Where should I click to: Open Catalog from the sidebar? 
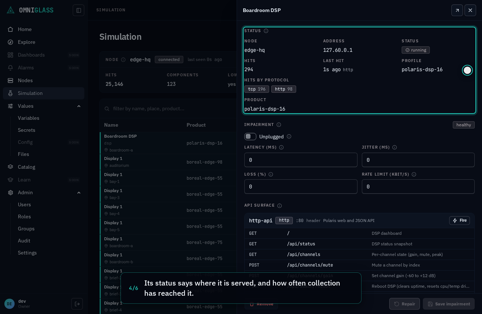(x=43, y=167)
